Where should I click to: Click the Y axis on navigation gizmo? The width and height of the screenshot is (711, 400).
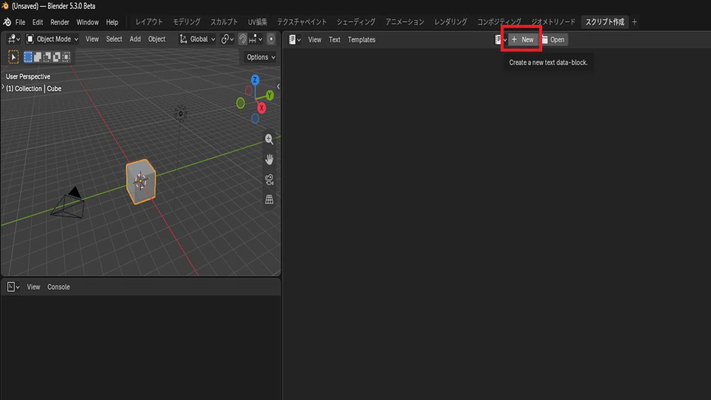click(x=270, y=95)
